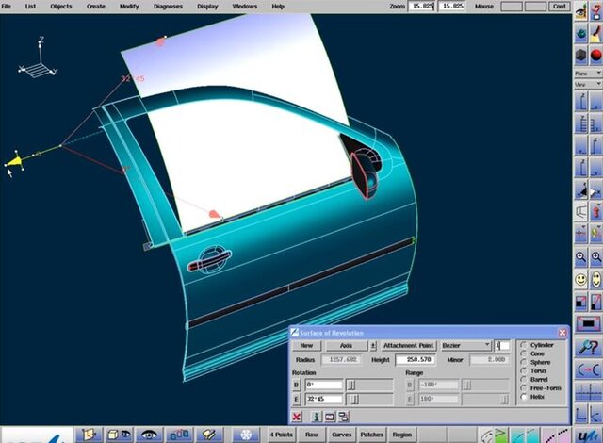Click the Cont button in top bar
Screen dimensions: 603x443
pyautogui.click(x=560, y=7)
